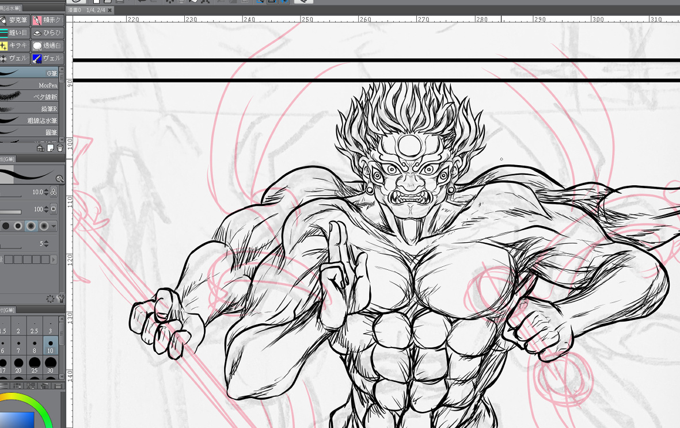Pick the diamond-pattern ヴェル brush group
This screenshot has width=680, height=428.
14,58
